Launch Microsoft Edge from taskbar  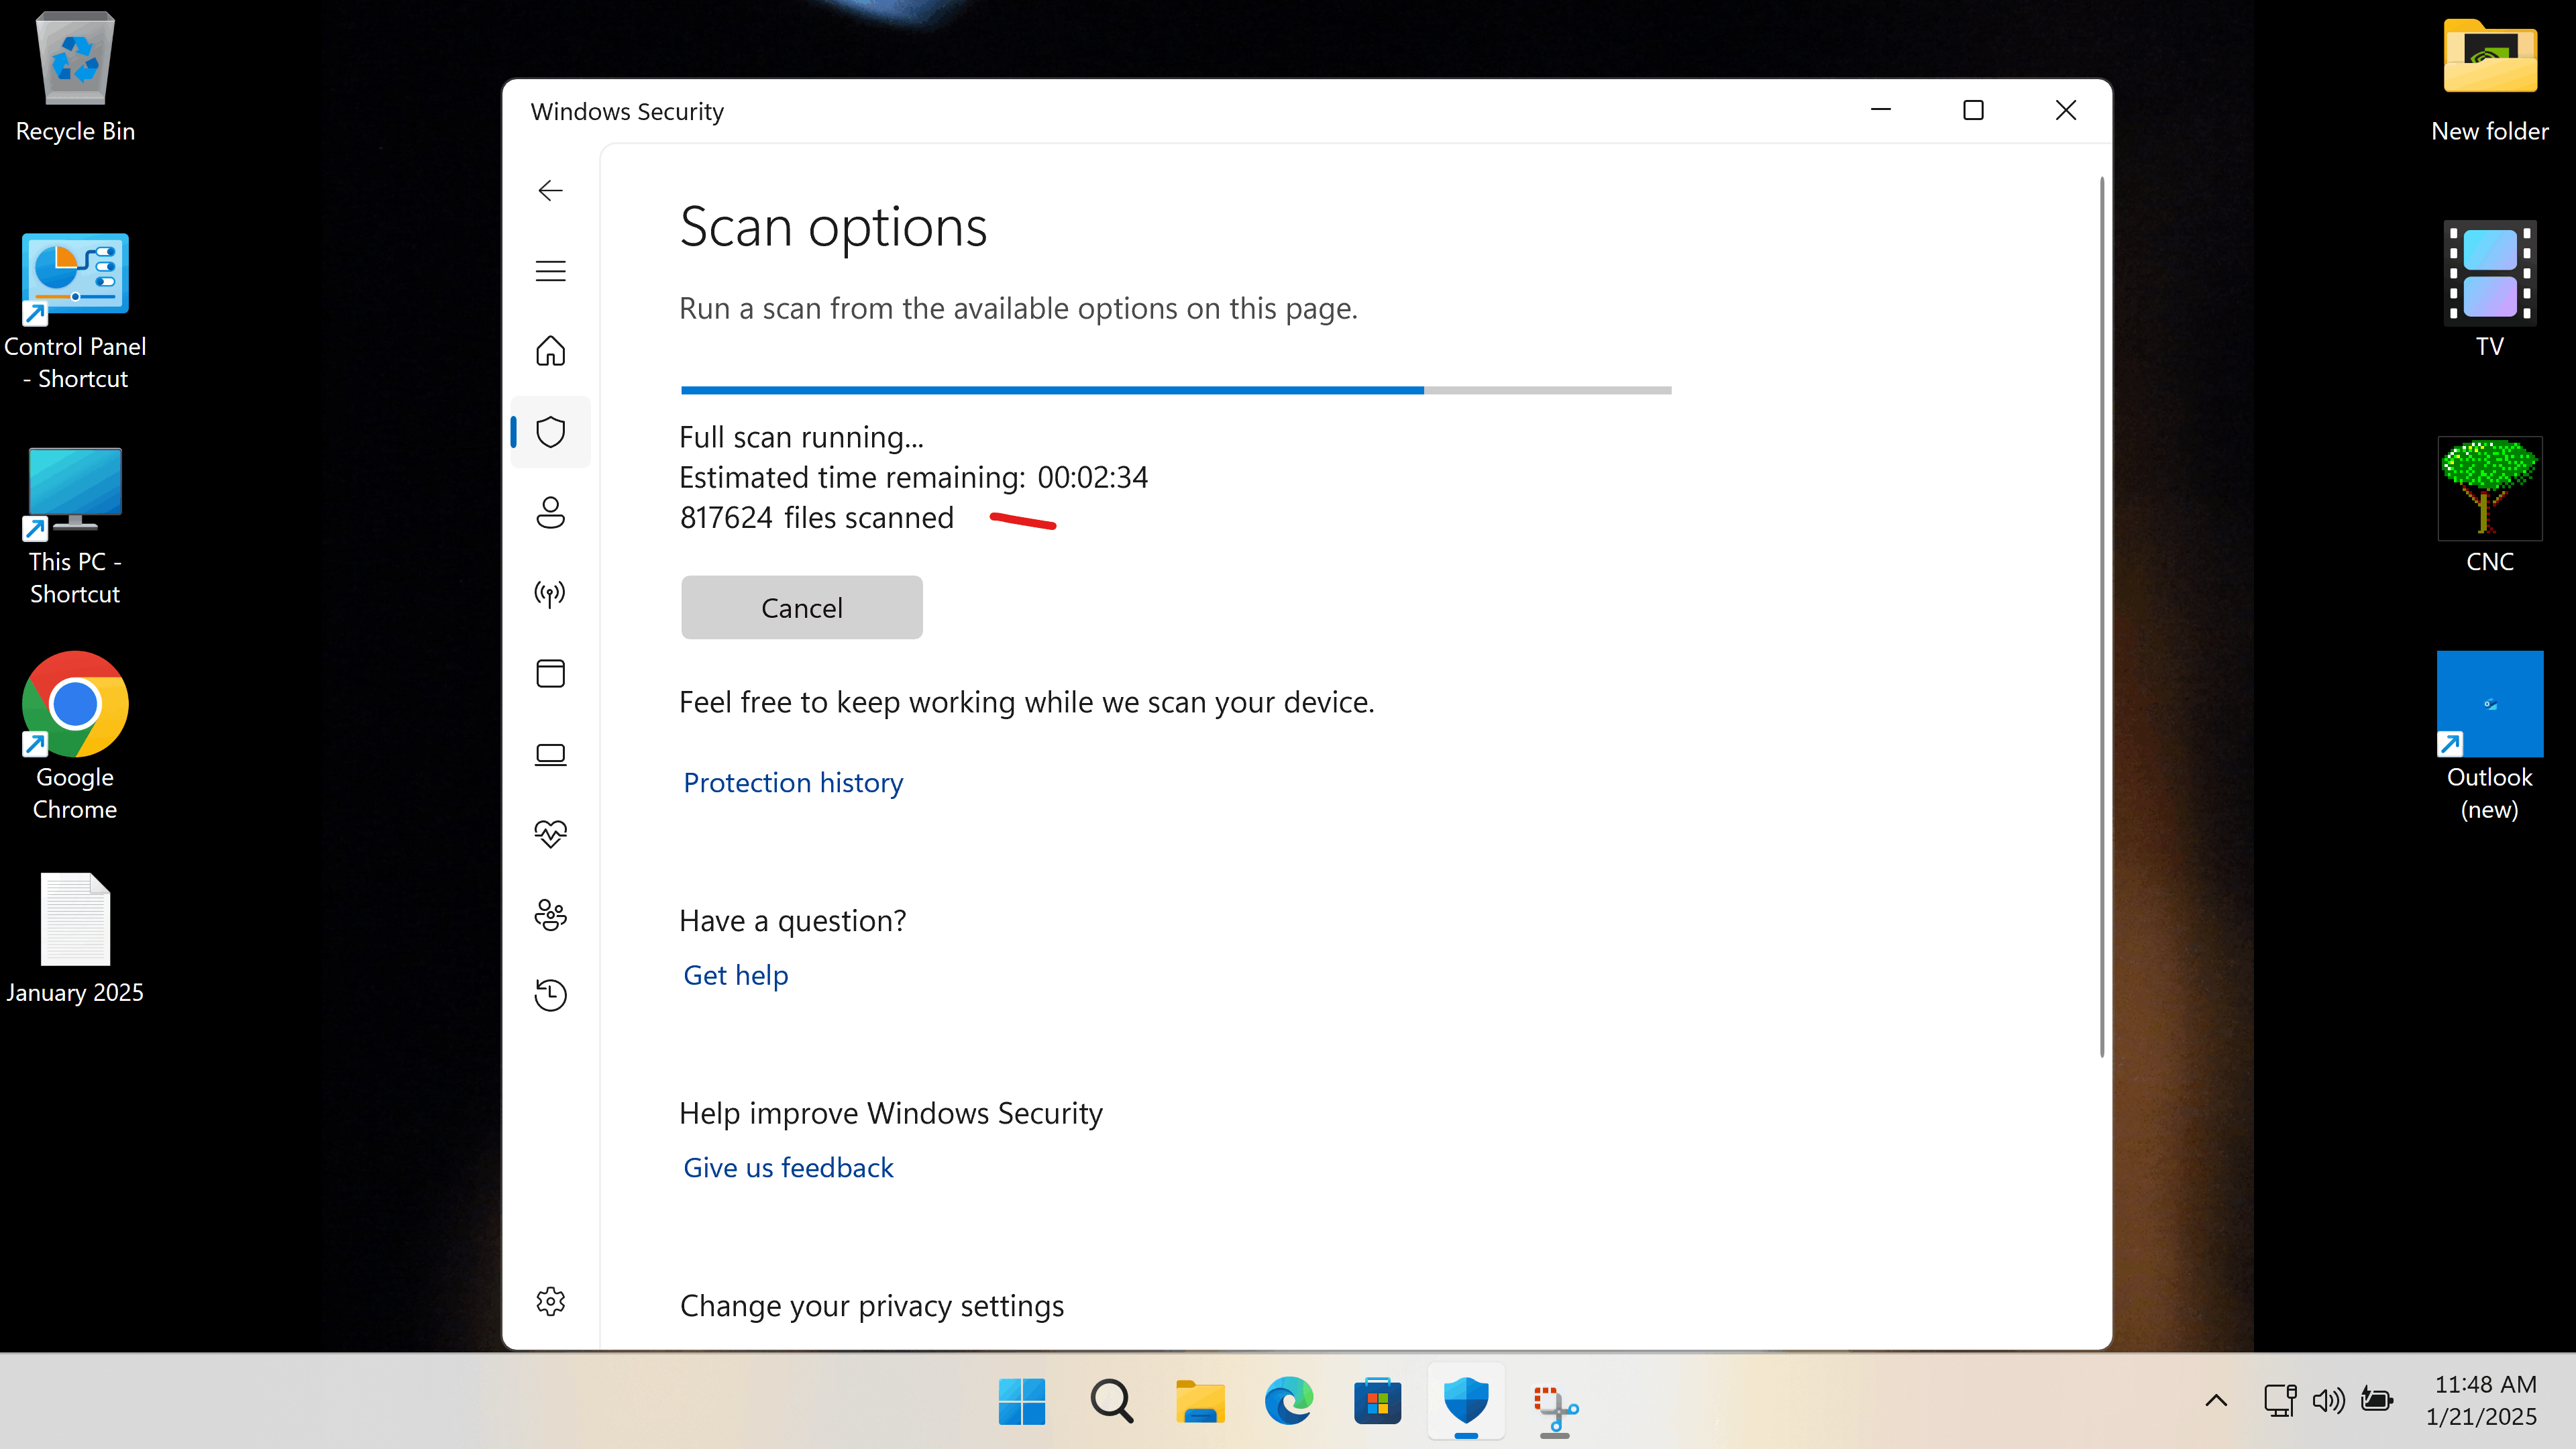(x=1288, y=1401)
